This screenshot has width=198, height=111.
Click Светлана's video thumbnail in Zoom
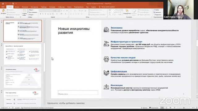click(x=181, y=10)
